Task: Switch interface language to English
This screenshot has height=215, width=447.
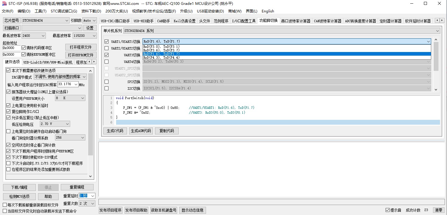Action: [268, 11]
